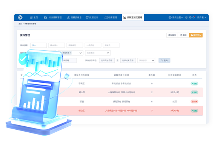This screenshot has height=141, width=215.
Task: Expand the tagged multi-select dropdown arrow
Action: click(x=80, y=53)
